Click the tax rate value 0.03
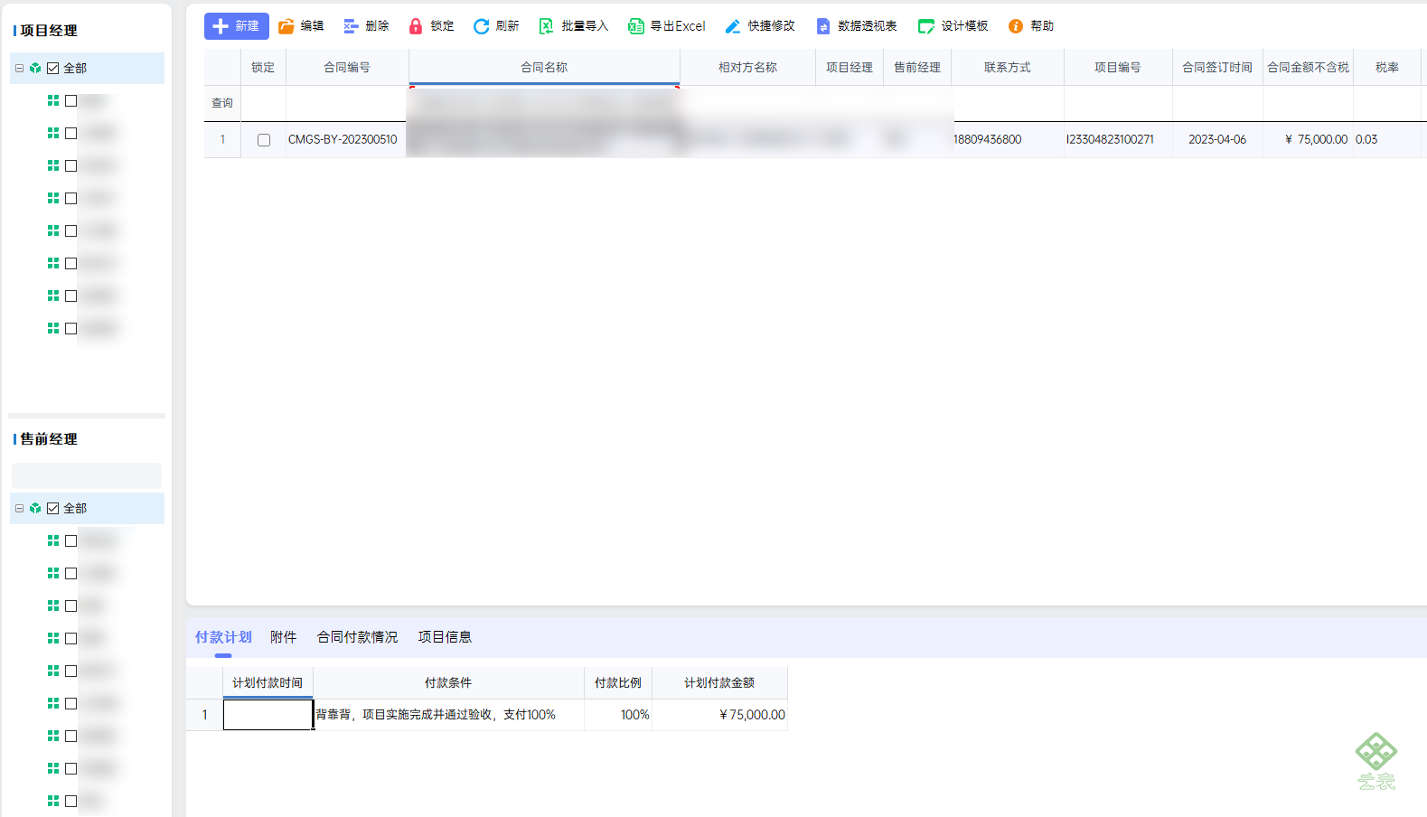Viewport: 1427px width, 817px height. click(x=1366, y=139)
